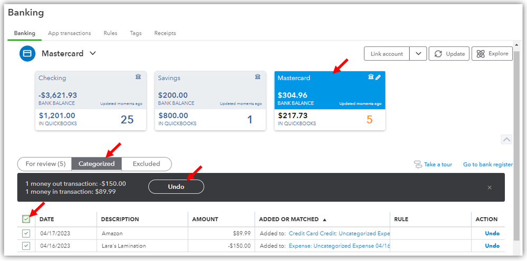The width and height of the screenshot is (527, 261).
Task: Open the Tags tab
Action: point(136,33)
